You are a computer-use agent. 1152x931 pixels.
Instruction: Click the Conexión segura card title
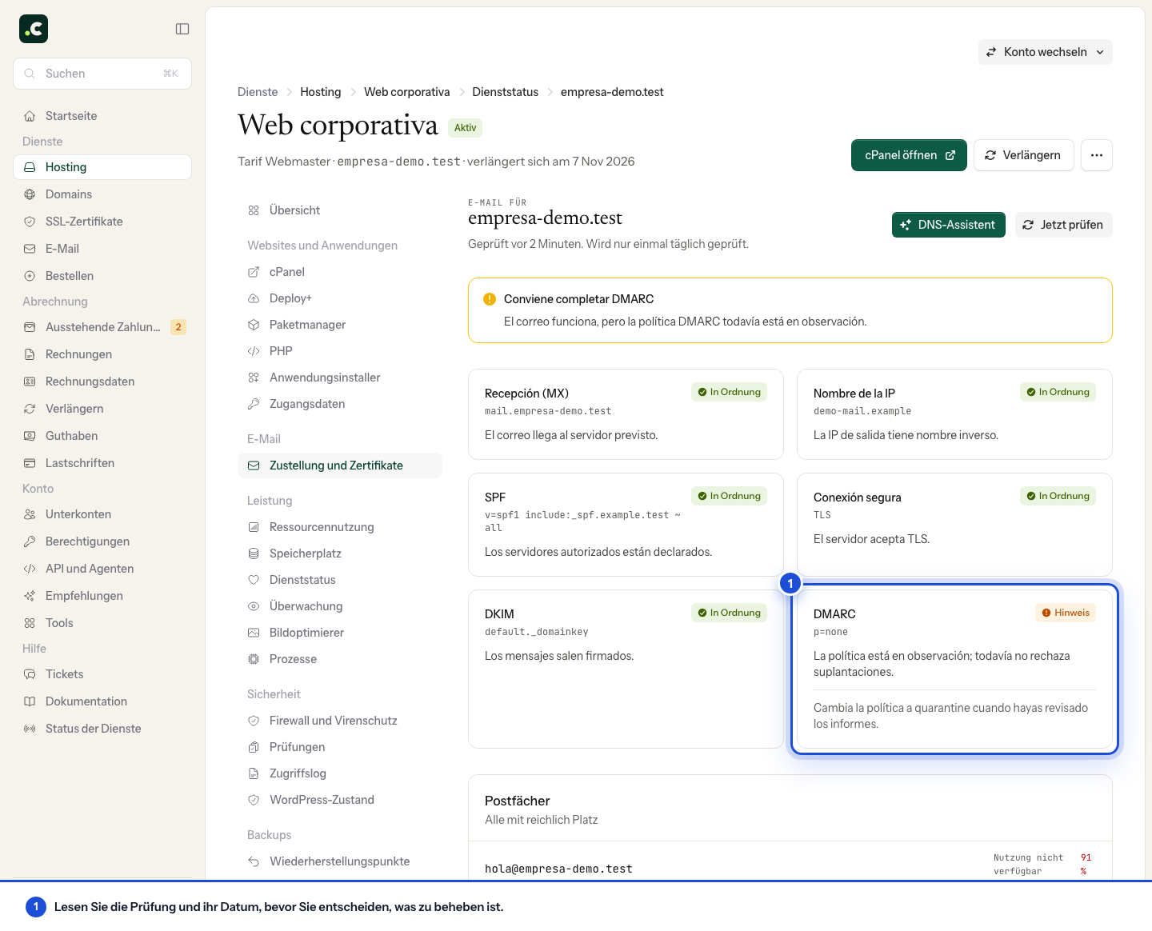[857, 497]
